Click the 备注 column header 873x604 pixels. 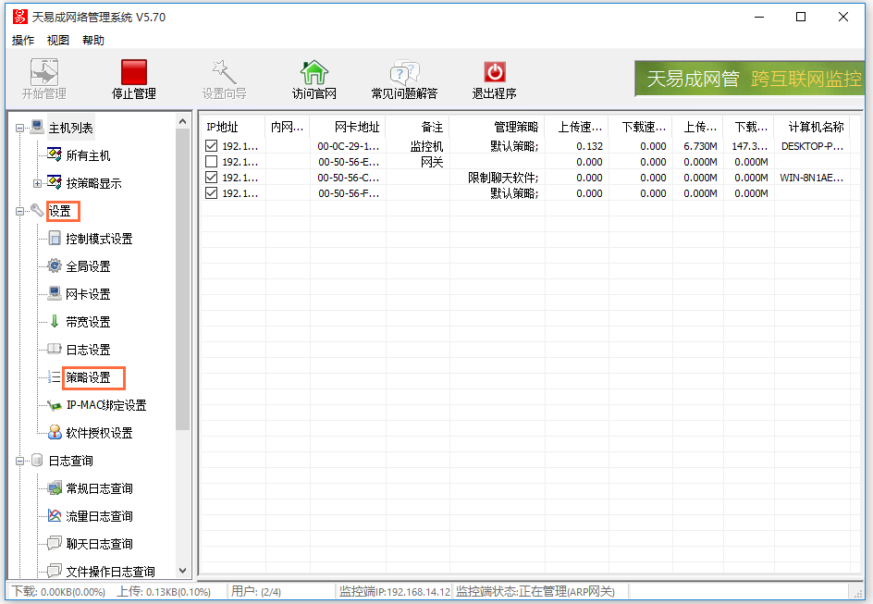point(418,127)
